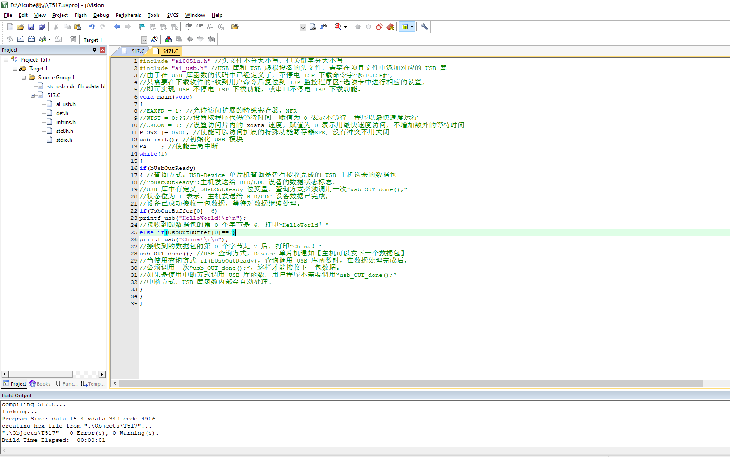Screen dimensions: 730x457
Task: Click the Kill All Breakpoints icon
Action: click(x=390, y=27)
